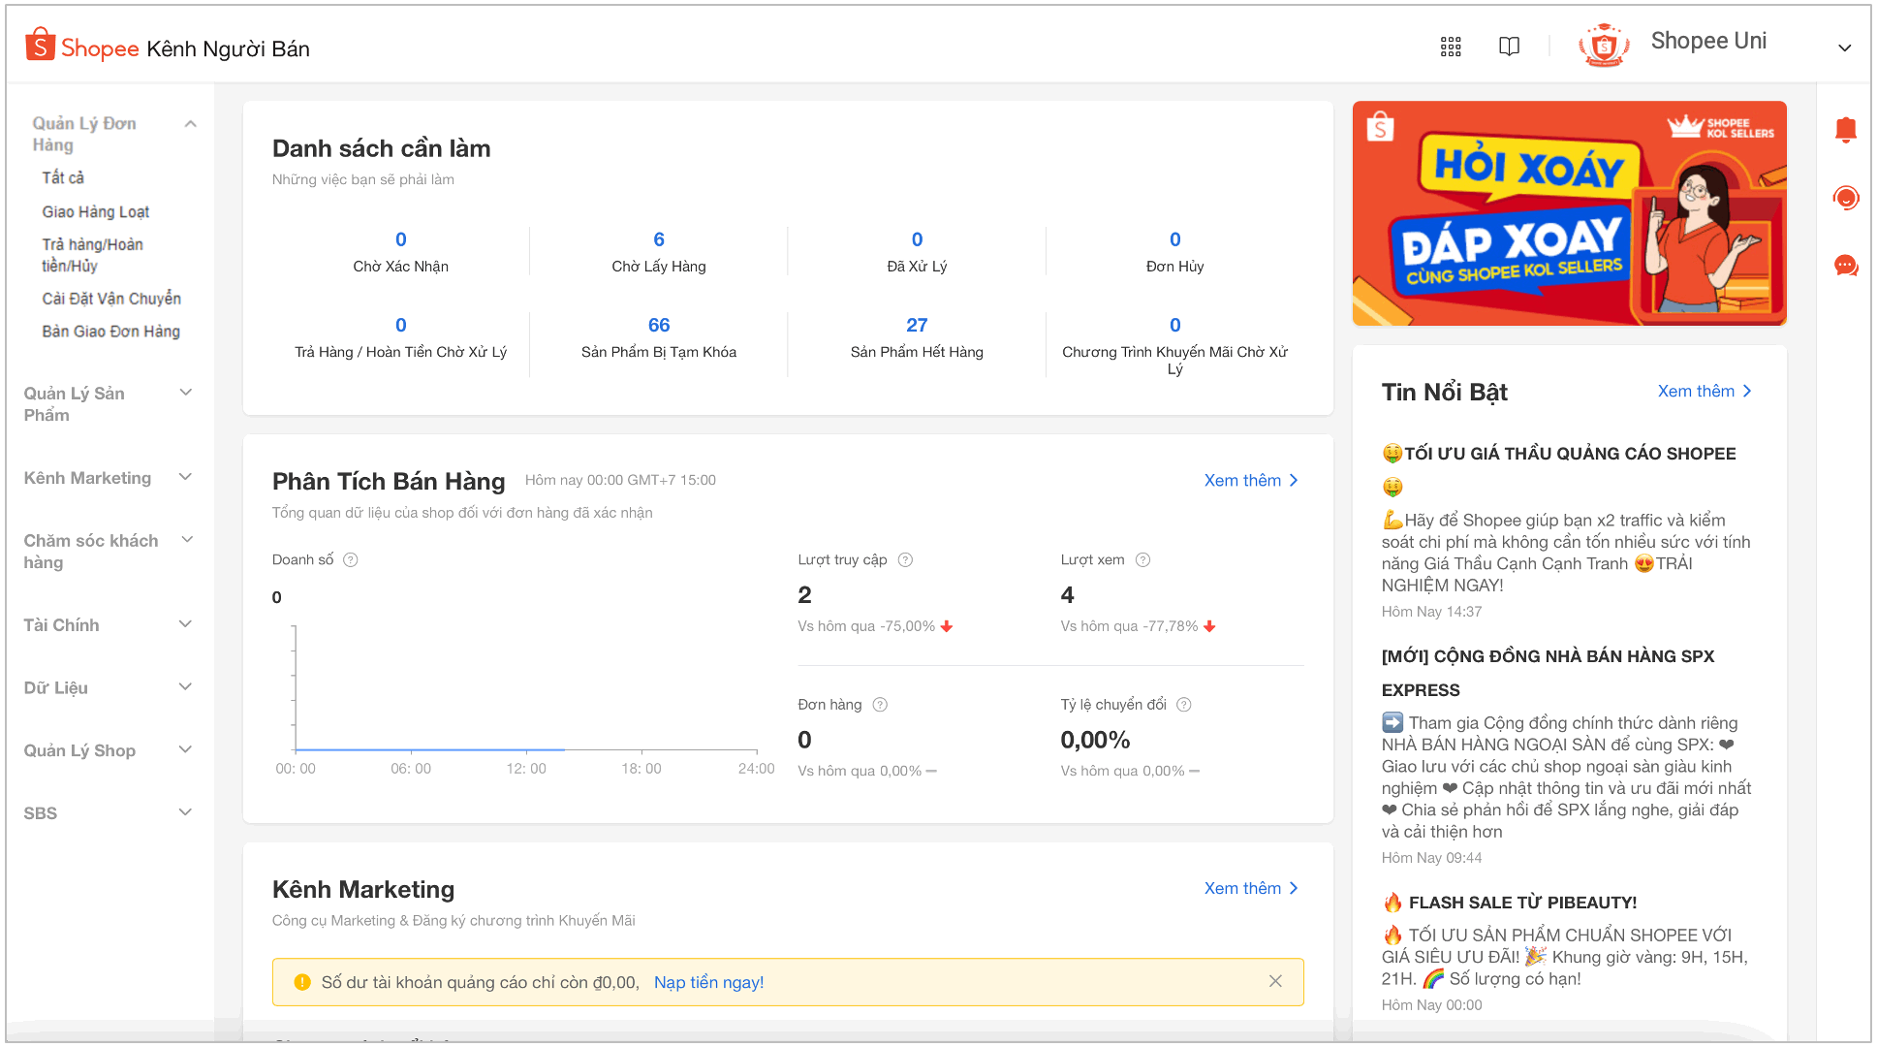Expand the Kênh Marketing sidebar menu
The image size is (1877, 1047).
click(186, 477)
